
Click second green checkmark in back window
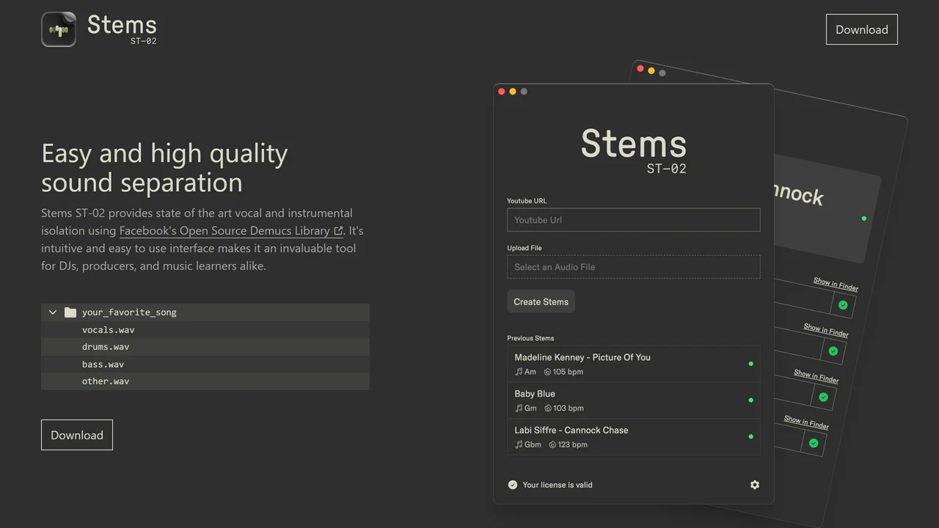[x=833, y=351]
